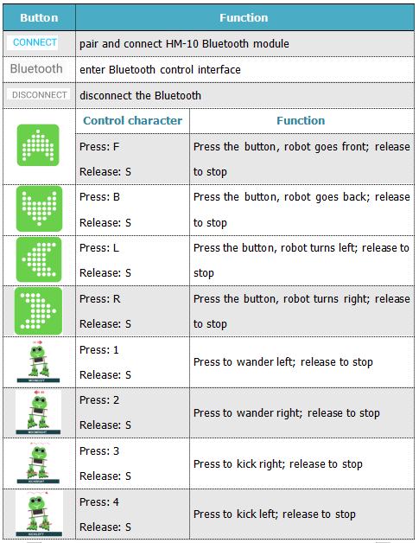Click 'enter Bluetooth control interface' text
The image size is (419, 543).
pos(160,70)
